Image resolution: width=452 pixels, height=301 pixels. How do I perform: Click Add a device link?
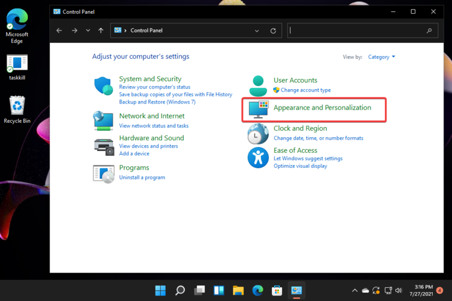[134, 154]
